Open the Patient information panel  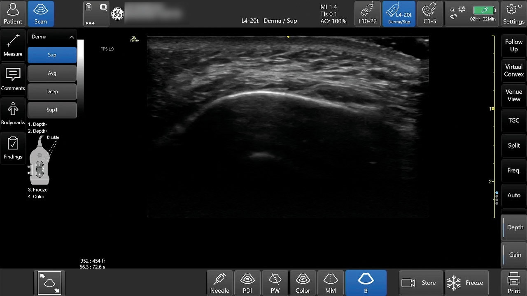point(13,14)
